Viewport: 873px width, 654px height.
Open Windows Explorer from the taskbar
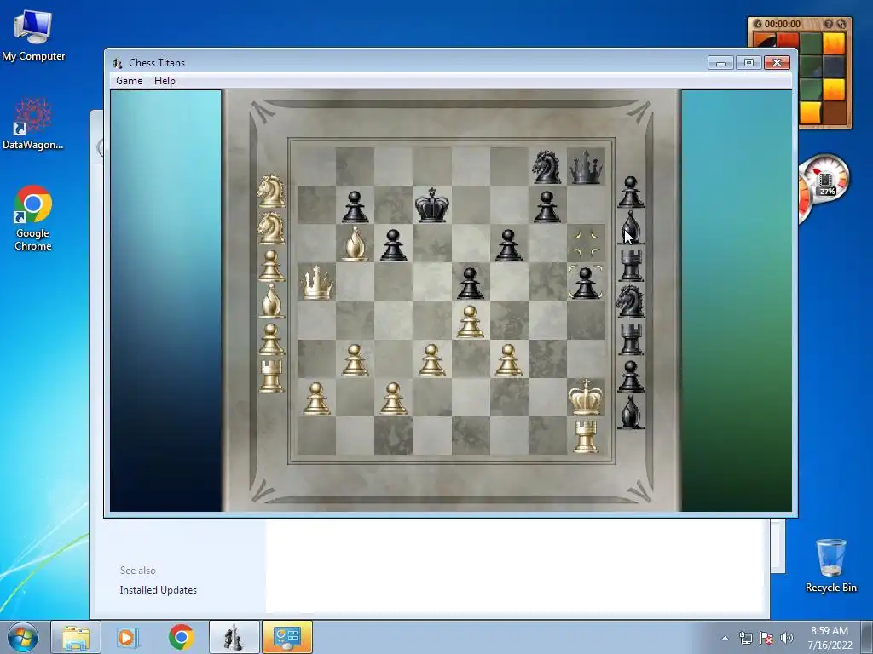(76, 637)
